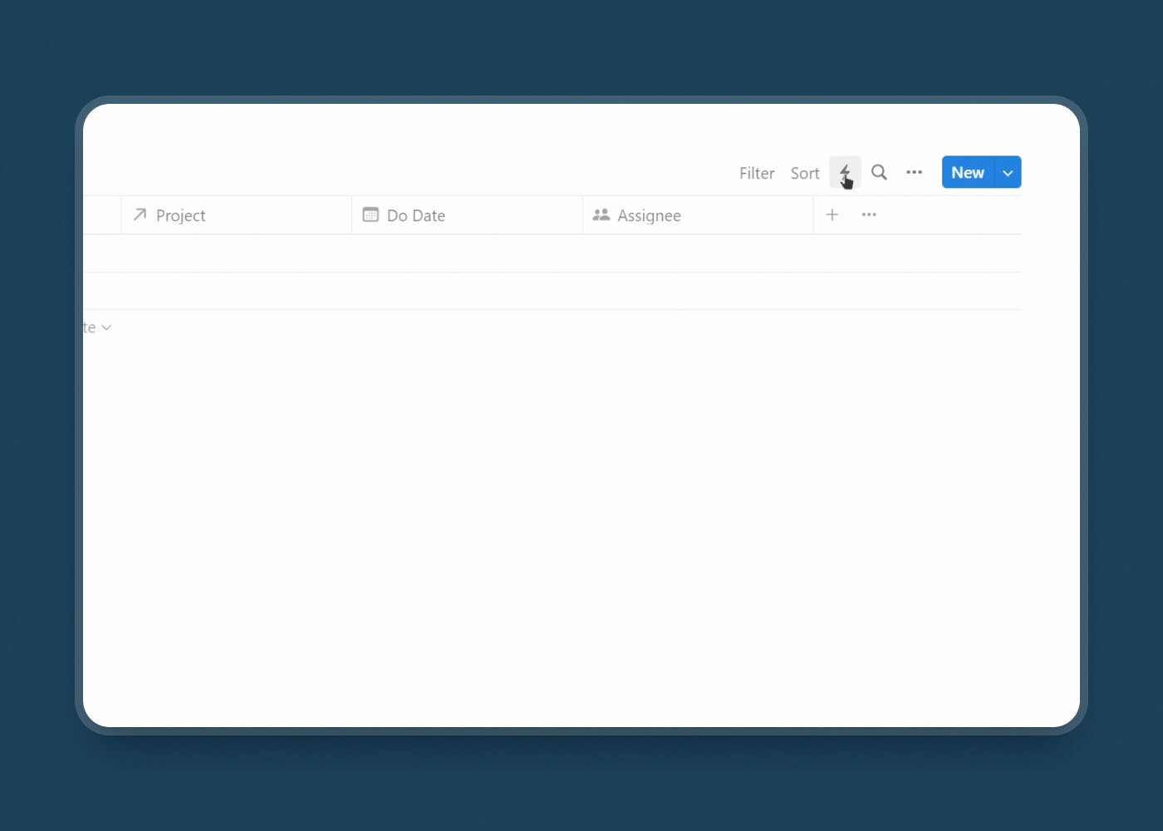
Task: Open the three-dot menu in the column header row
Action: tap(869, 215)
